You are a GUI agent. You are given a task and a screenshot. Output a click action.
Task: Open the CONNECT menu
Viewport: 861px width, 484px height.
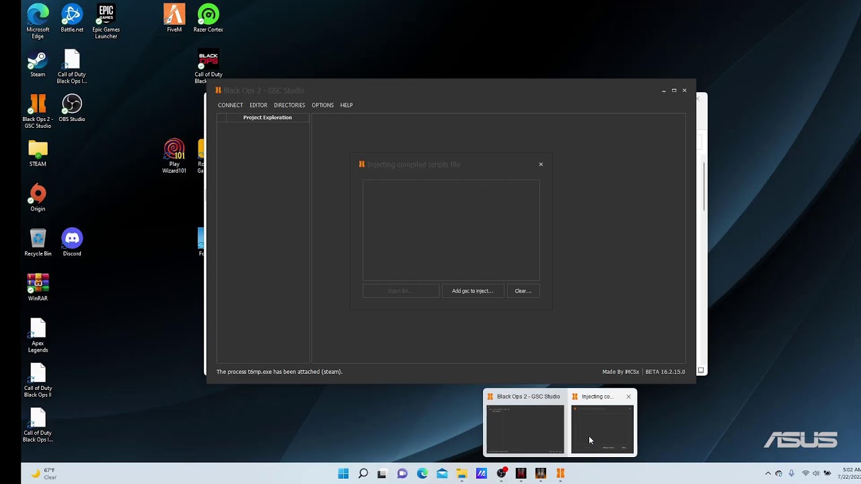click(230, 105)
